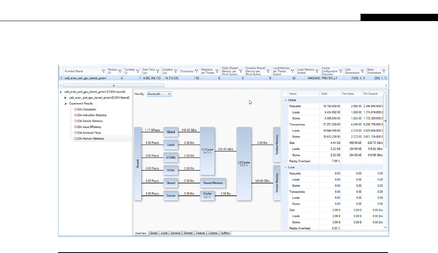Filter Local Memory per Thread column
438x253 pixels.
pos(292,71)
